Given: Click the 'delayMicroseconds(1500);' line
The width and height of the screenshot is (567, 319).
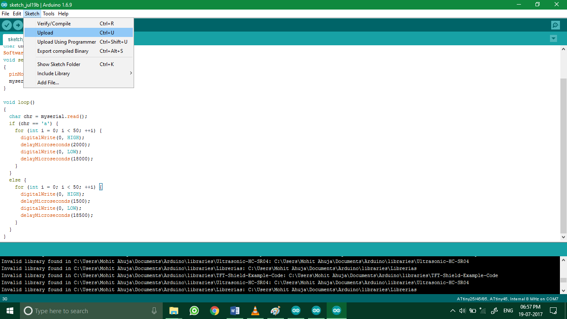Looking at the screenshot, I should [55, 201].
